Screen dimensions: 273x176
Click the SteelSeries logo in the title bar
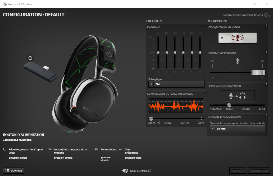coord(4,4)
